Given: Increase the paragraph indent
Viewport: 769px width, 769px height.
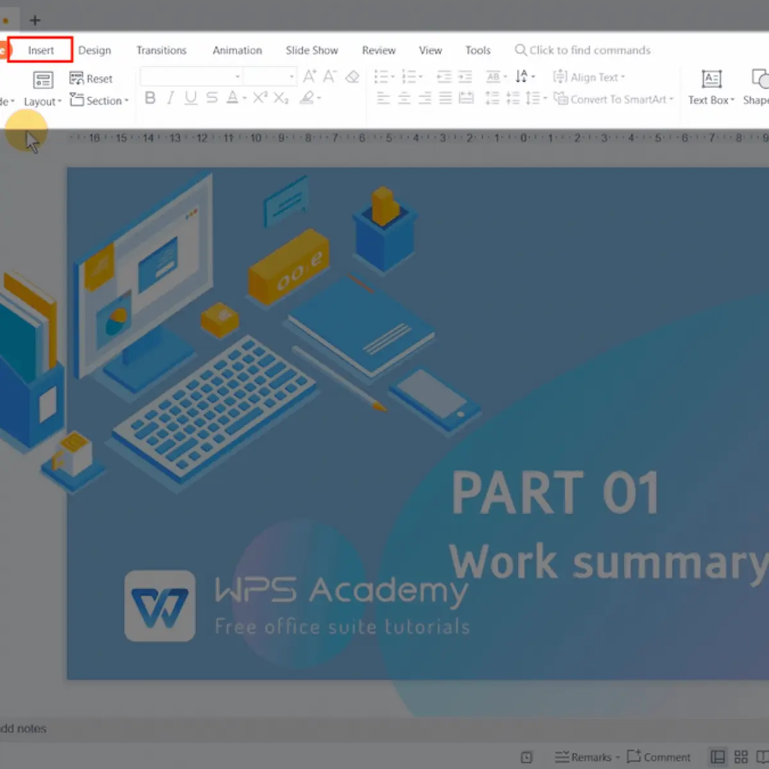Looking at the screenshot, I should [x=465, y=77].
